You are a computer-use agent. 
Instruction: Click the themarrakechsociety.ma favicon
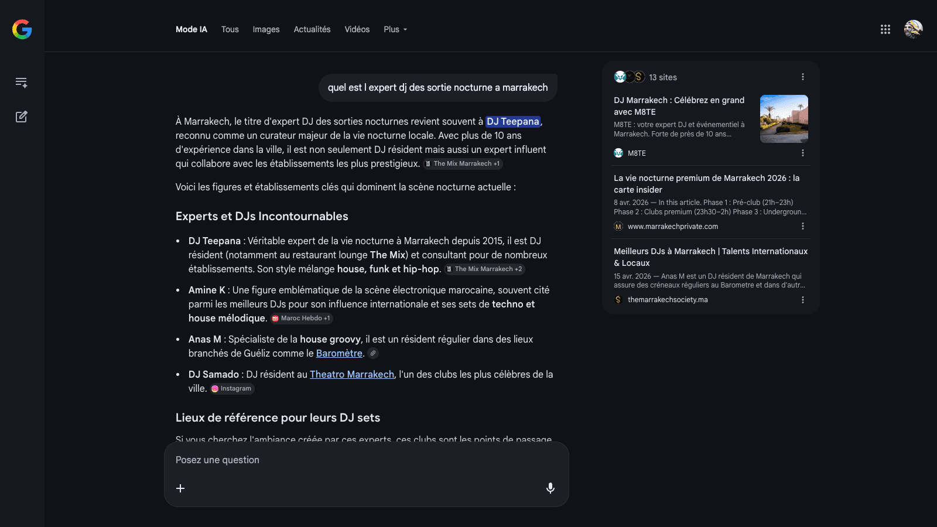tap(618, 300)
